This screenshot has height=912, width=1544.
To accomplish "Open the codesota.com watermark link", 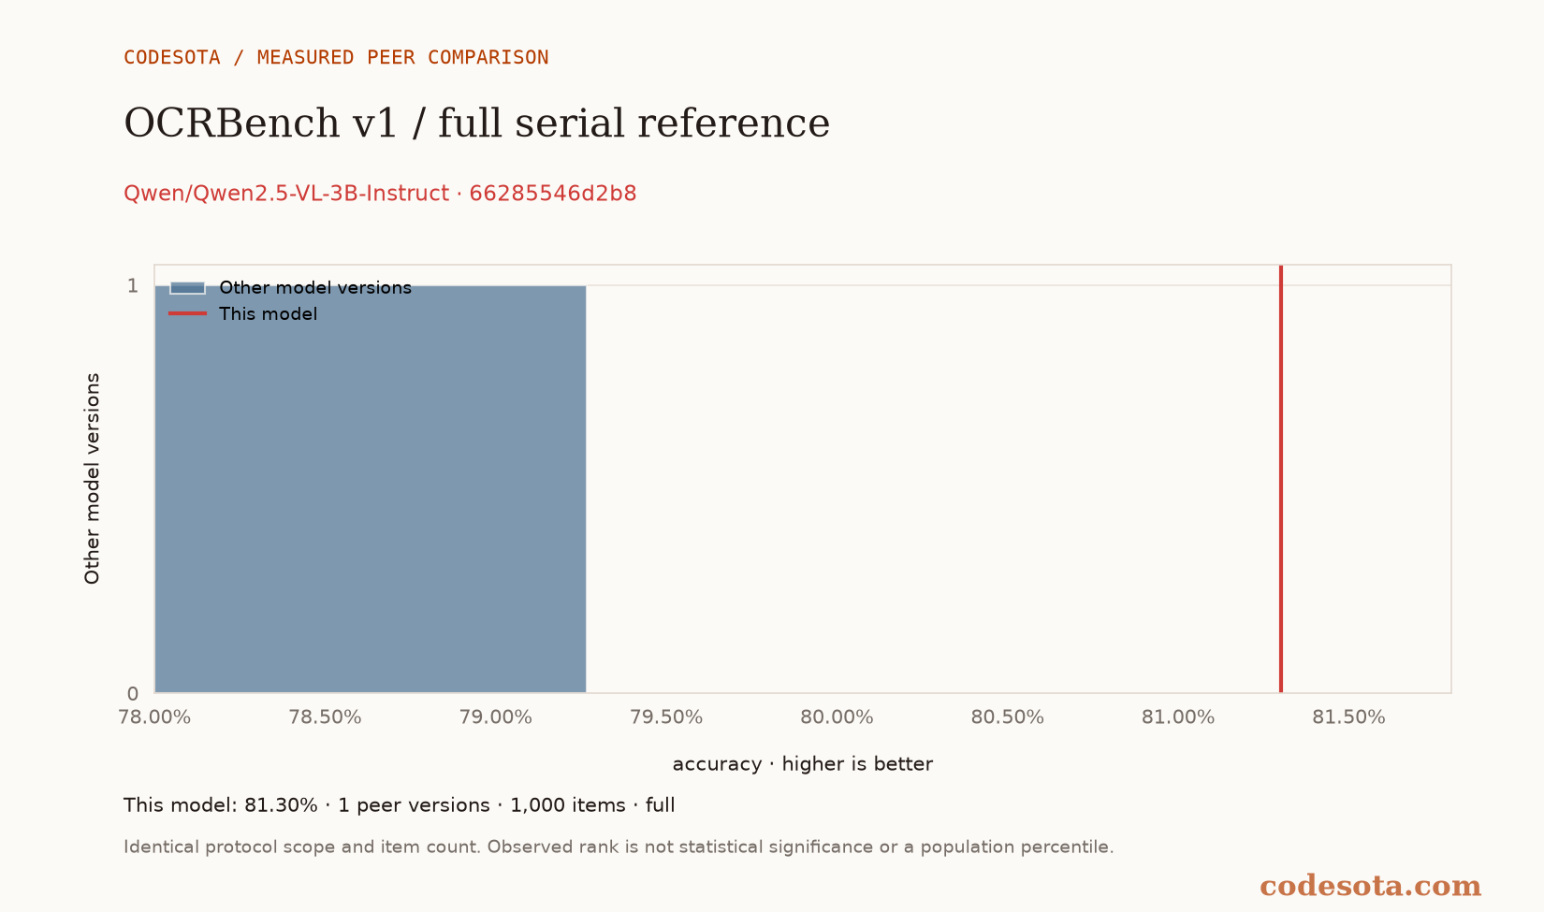I will (1370, 886).
